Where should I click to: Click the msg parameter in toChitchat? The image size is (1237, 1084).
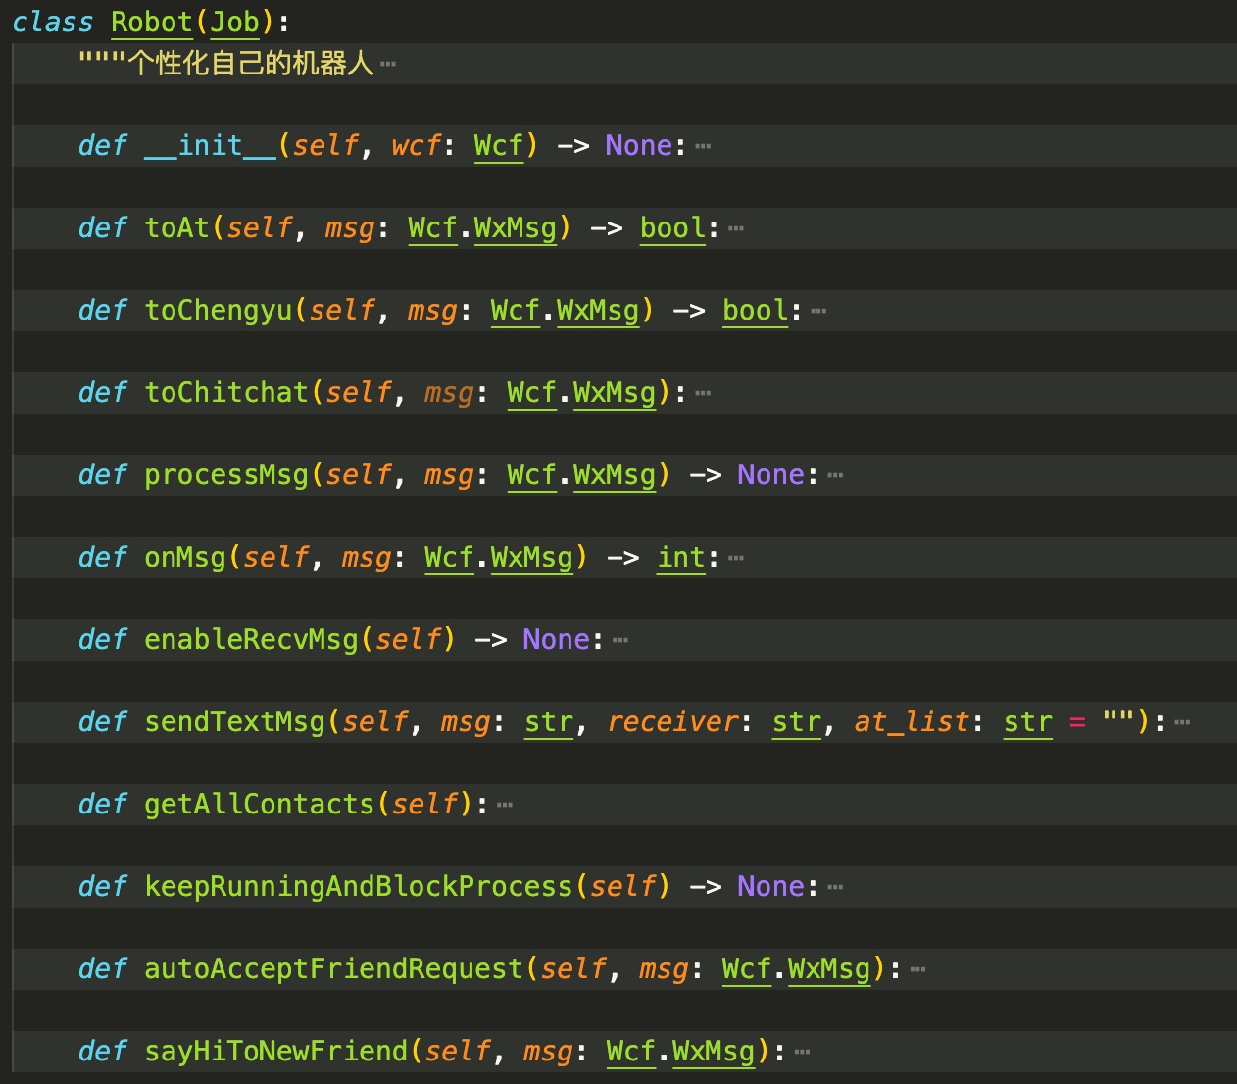pyautogui.click(x=449, y=393)
